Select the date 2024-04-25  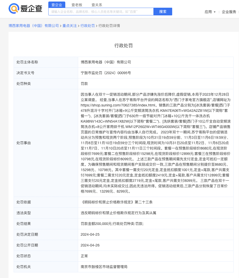click(90, 234)
